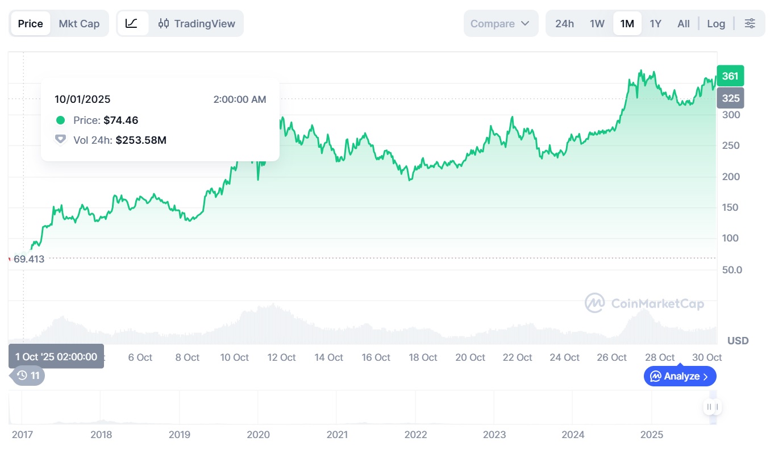Click the range slider pause handle
The height and width of the screenshot is (450, 770).
pyautogui.click(x=712, y=406)
